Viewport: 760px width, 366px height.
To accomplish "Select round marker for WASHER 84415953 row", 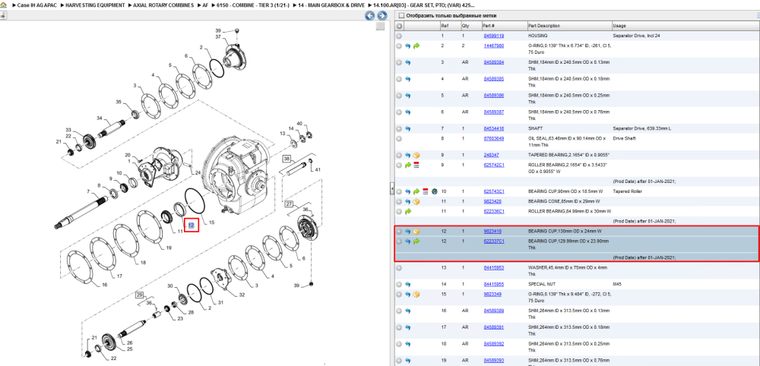I will click(x=399, y=268).
